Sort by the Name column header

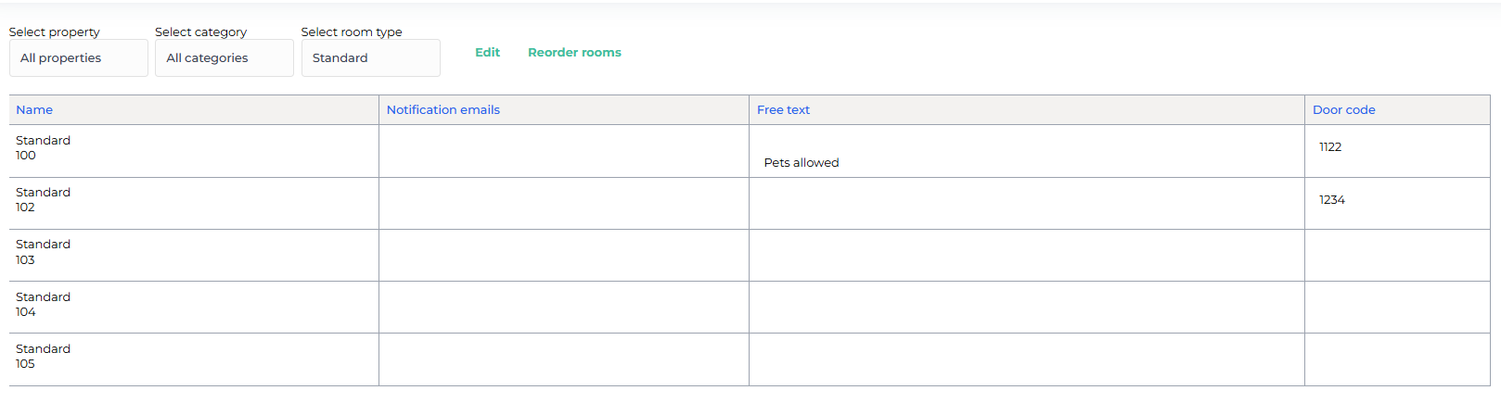pyautogui.click(x=34, y=109)
